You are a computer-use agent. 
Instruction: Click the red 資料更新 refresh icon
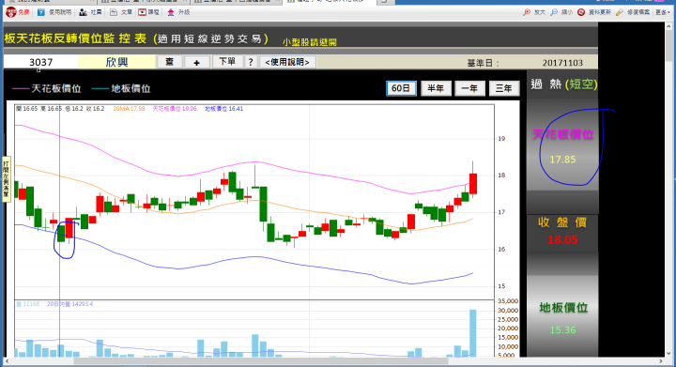coord(581,12)
